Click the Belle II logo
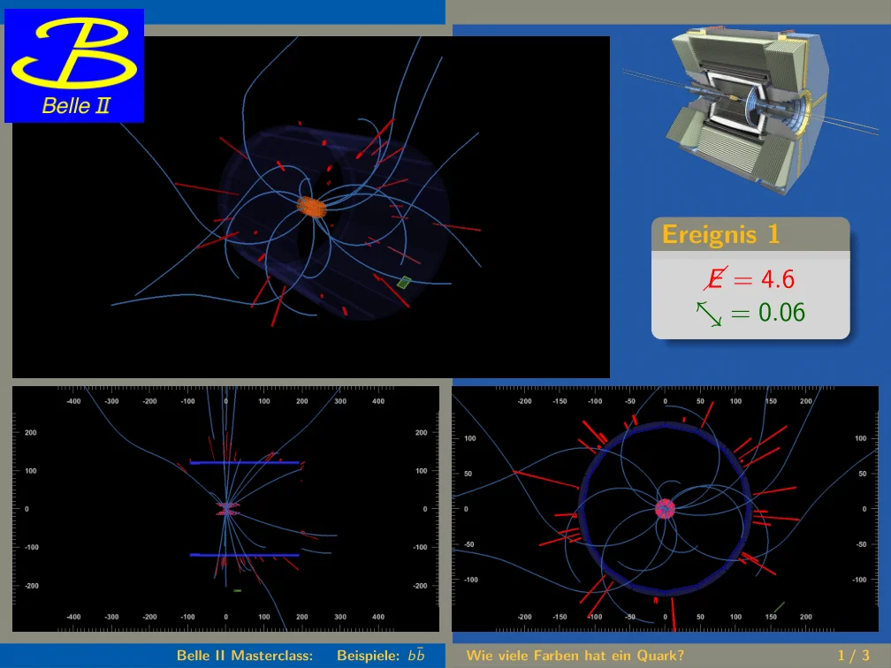Screen dimensions: 891x668 pos(74,65)
